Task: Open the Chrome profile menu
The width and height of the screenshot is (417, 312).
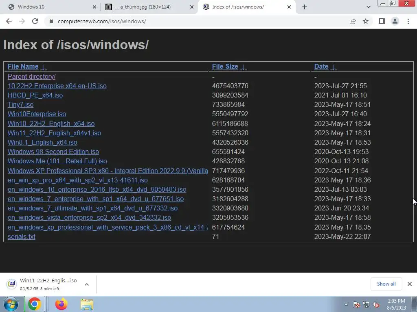Action: (x=395, y=21)
